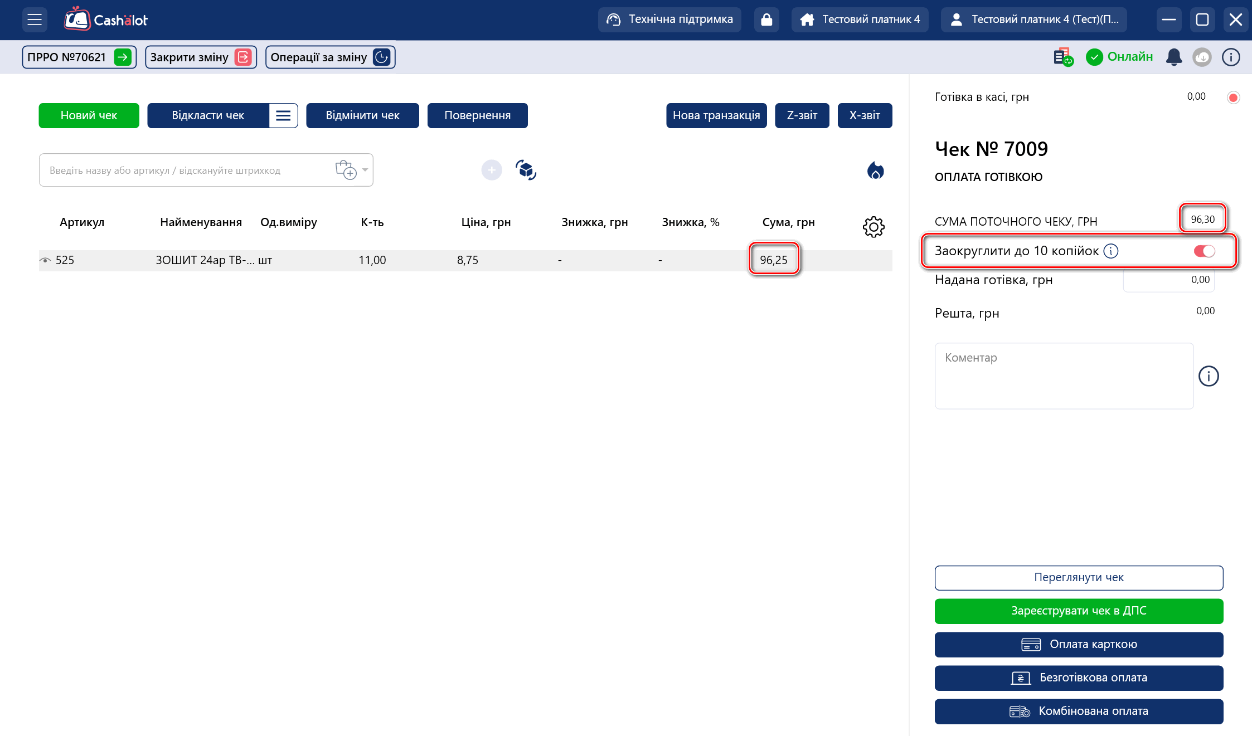The width and height of the screenshot is (1252, 736).
Task: Click cloud download status icon
Action: (1202, 57)
